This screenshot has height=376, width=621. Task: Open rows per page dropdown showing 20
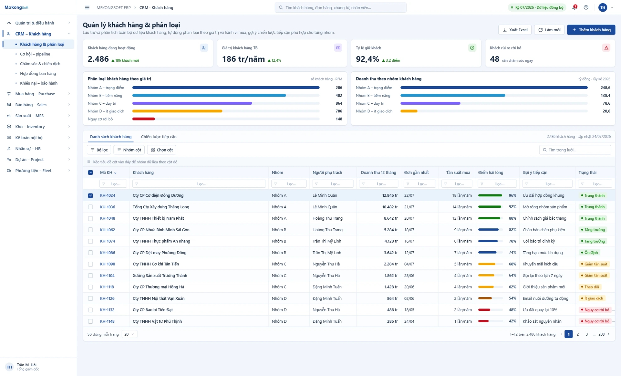129,334
